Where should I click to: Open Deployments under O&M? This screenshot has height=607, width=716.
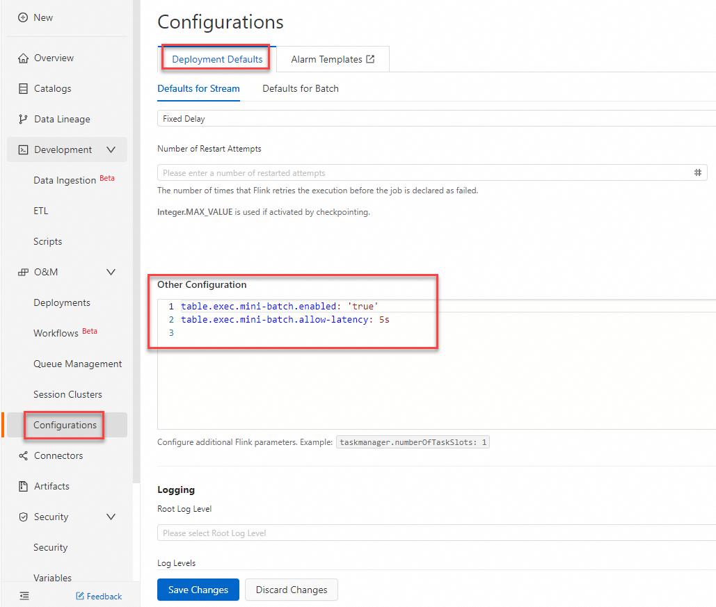(62, 302)
